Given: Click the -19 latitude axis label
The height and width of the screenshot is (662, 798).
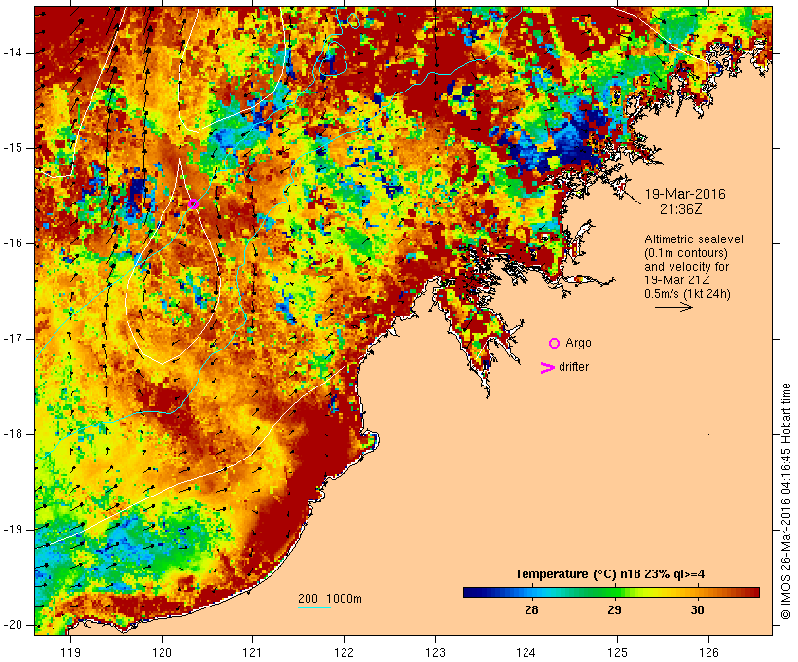Looking at the screenshot, I should (12, 530).
